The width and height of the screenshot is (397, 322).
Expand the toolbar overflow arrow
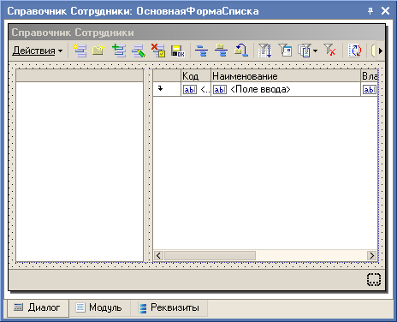[381, 51]
